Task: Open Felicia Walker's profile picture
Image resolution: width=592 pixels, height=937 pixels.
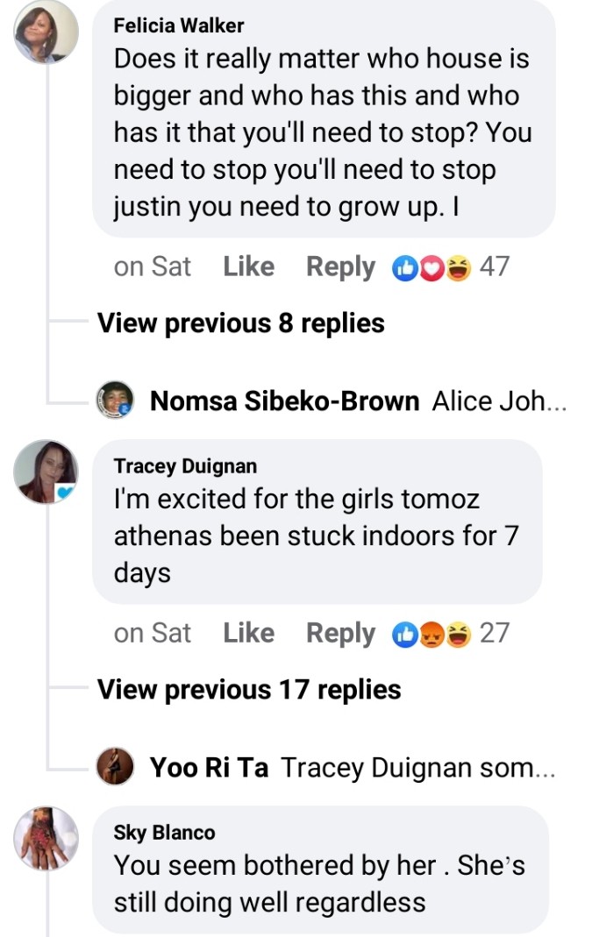Action: tap(46, 32)
